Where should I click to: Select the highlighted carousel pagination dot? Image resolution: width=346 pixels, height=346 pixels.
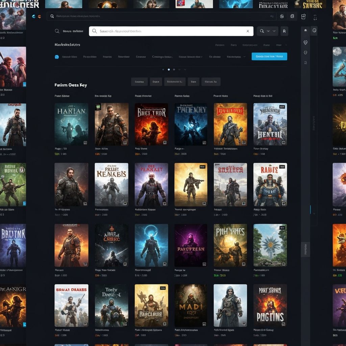point(169,70)
